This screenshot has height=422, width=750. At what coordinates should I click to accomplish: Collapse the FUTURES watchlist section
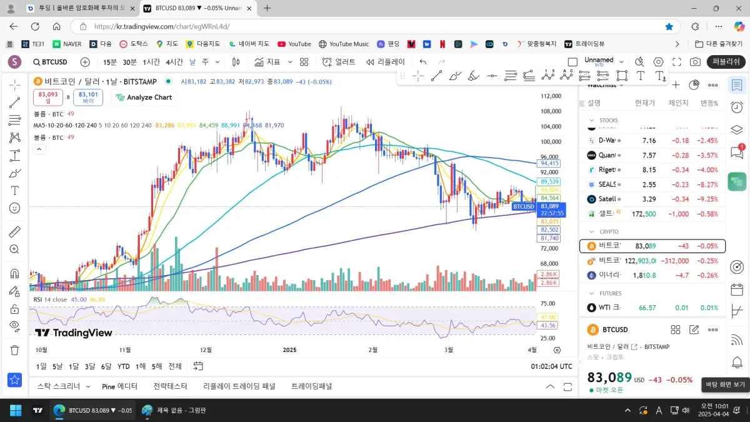pyautogui.click(x=591, y=293)
